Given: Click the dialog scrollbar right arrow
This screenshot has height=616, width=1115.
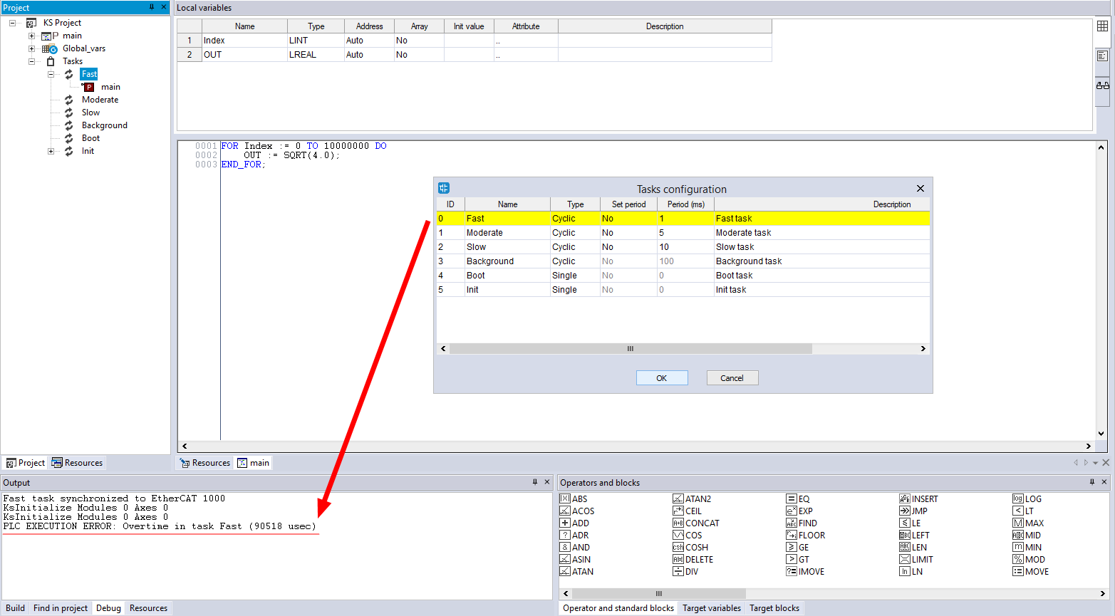Looking at the screenshot, I should click(923, 349).
